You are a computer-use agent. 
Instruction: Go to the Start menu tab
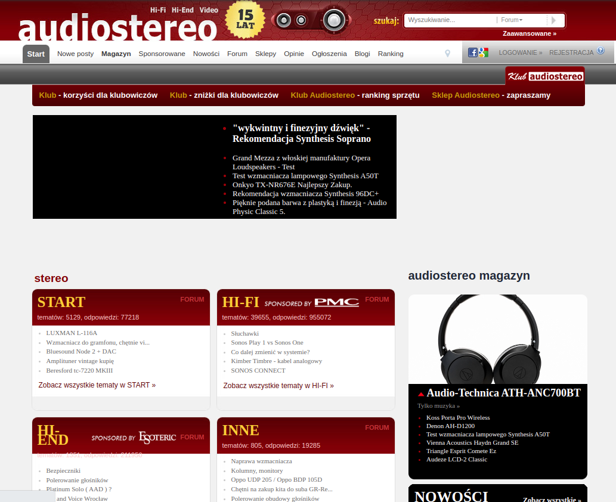coord(36,54)
